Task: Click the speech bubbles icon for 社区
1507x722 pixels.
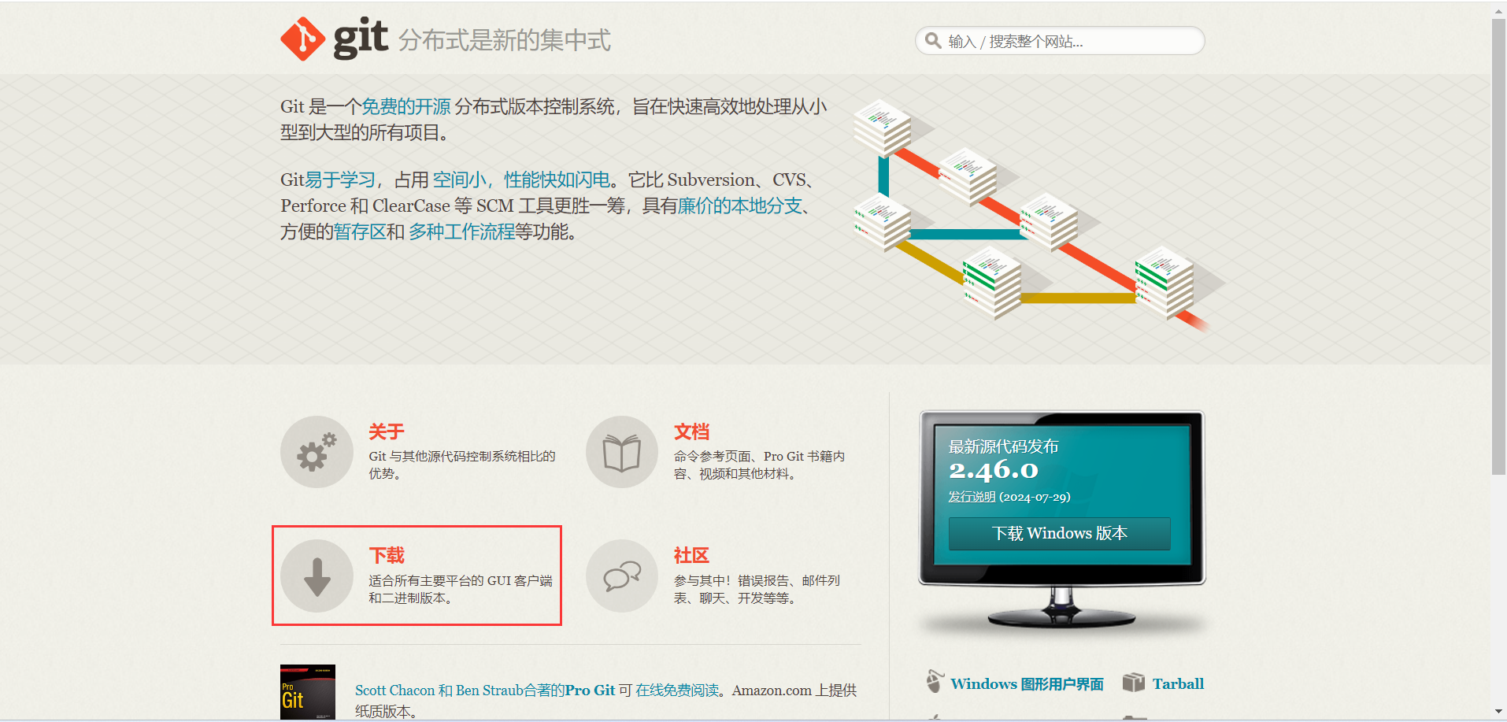Action: (622, 576)
